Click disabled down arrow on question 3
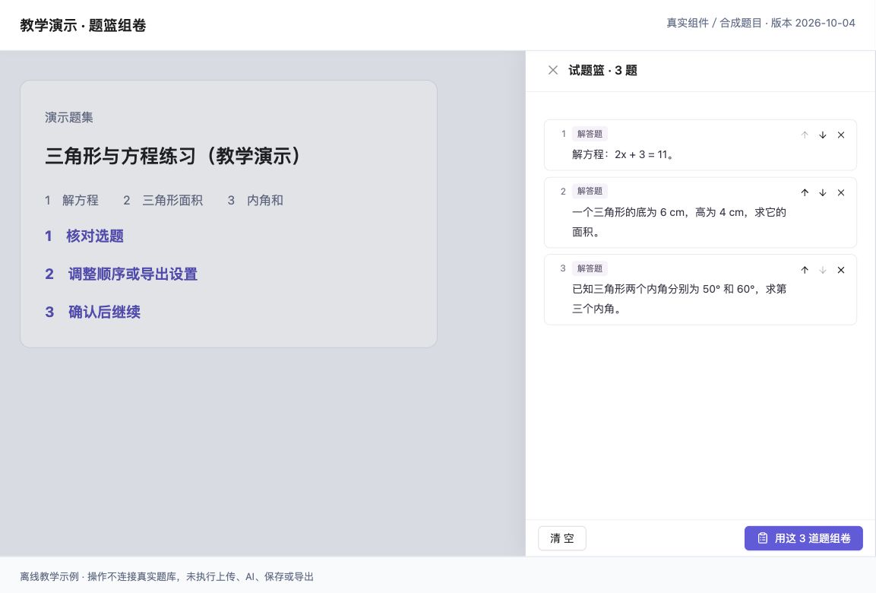This screenshot has height=593, width=876. point(822,270)
